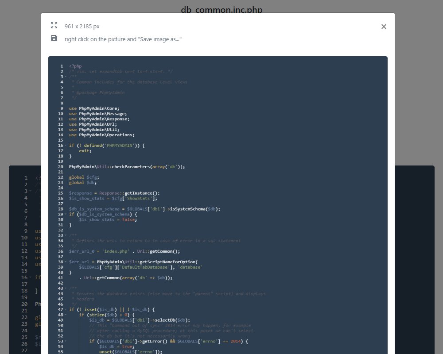Click the "use PhpMyAdmin\Util;" line
Viewport: 443px width, 354px height.
coord(94,130)
